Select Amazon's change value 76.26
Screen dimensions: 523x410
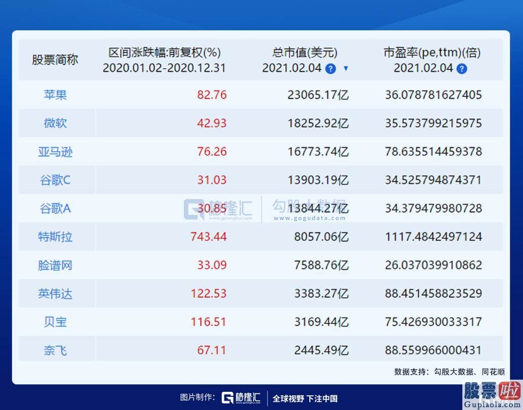(x=212, y=152)
